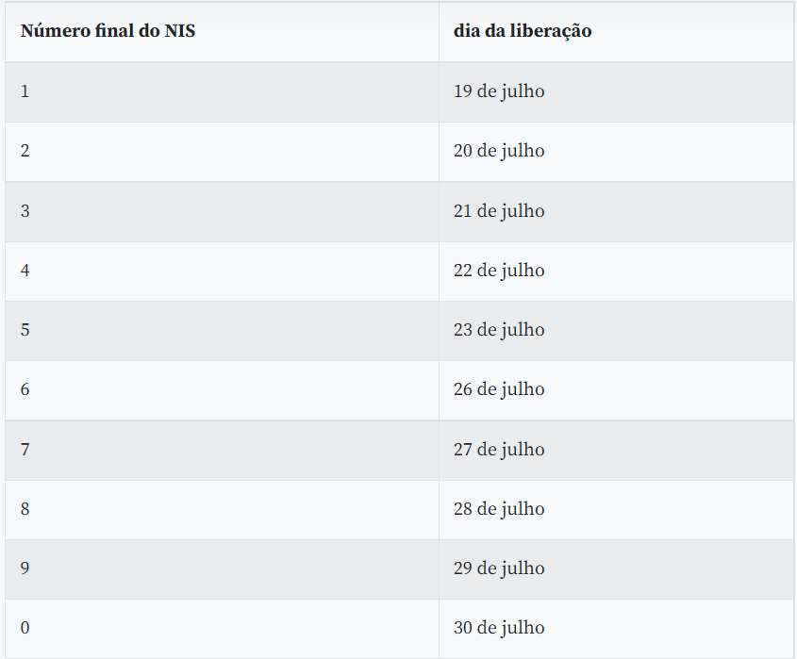Click the '27 de julho' date cell

[x=616, y=450]
